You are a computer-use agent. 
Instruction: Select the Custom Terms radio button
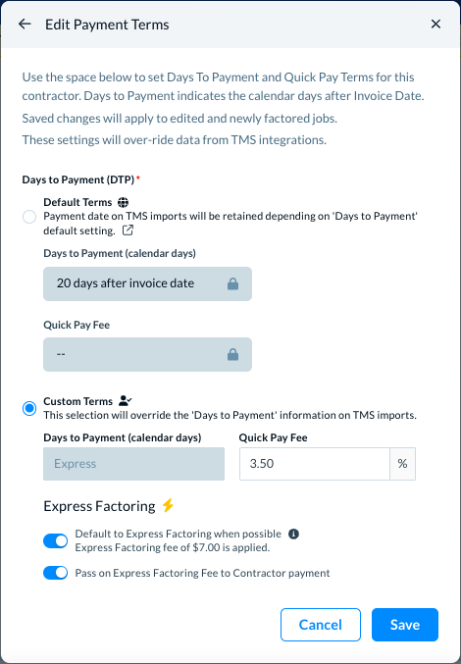tap(29, 409)
